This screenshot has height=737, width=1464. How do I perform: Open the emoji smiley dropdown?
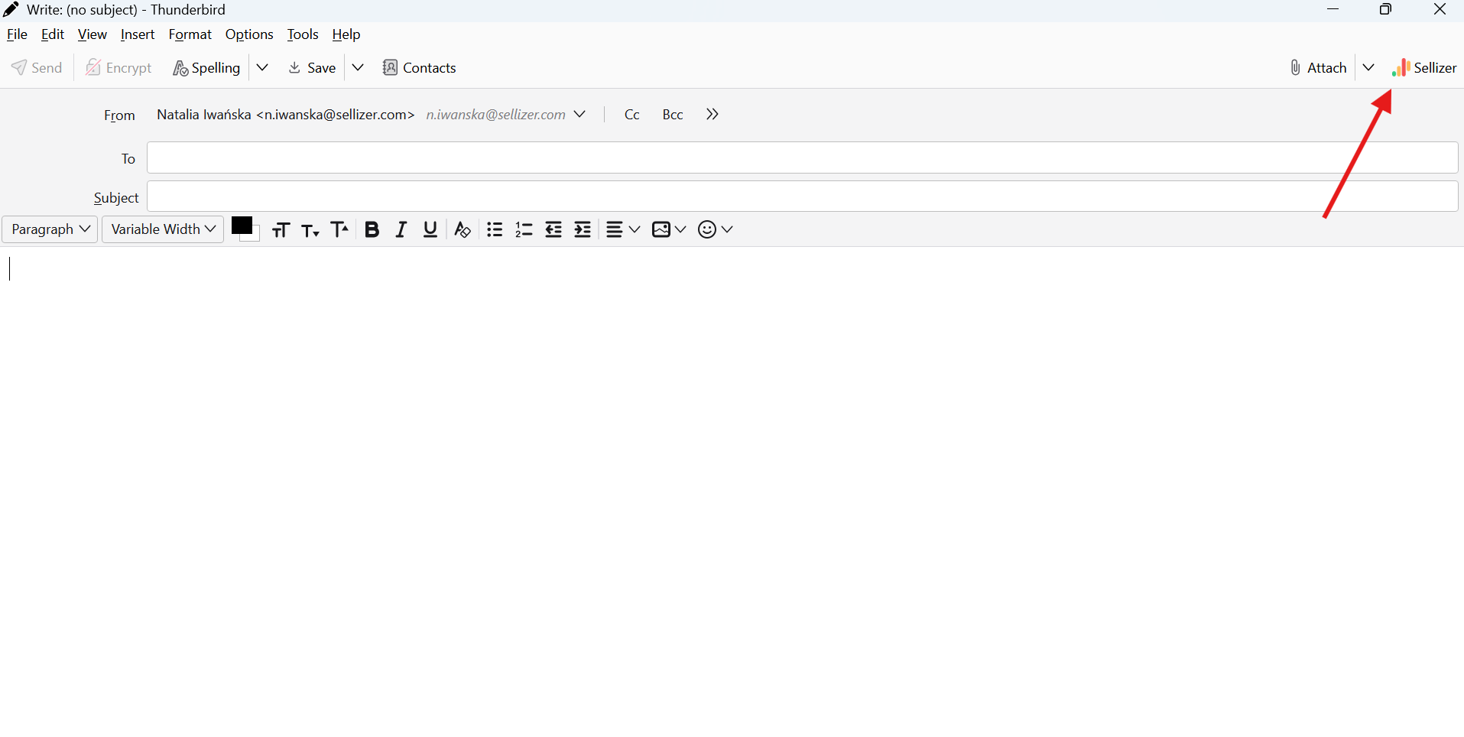click(x=716, y=229)
